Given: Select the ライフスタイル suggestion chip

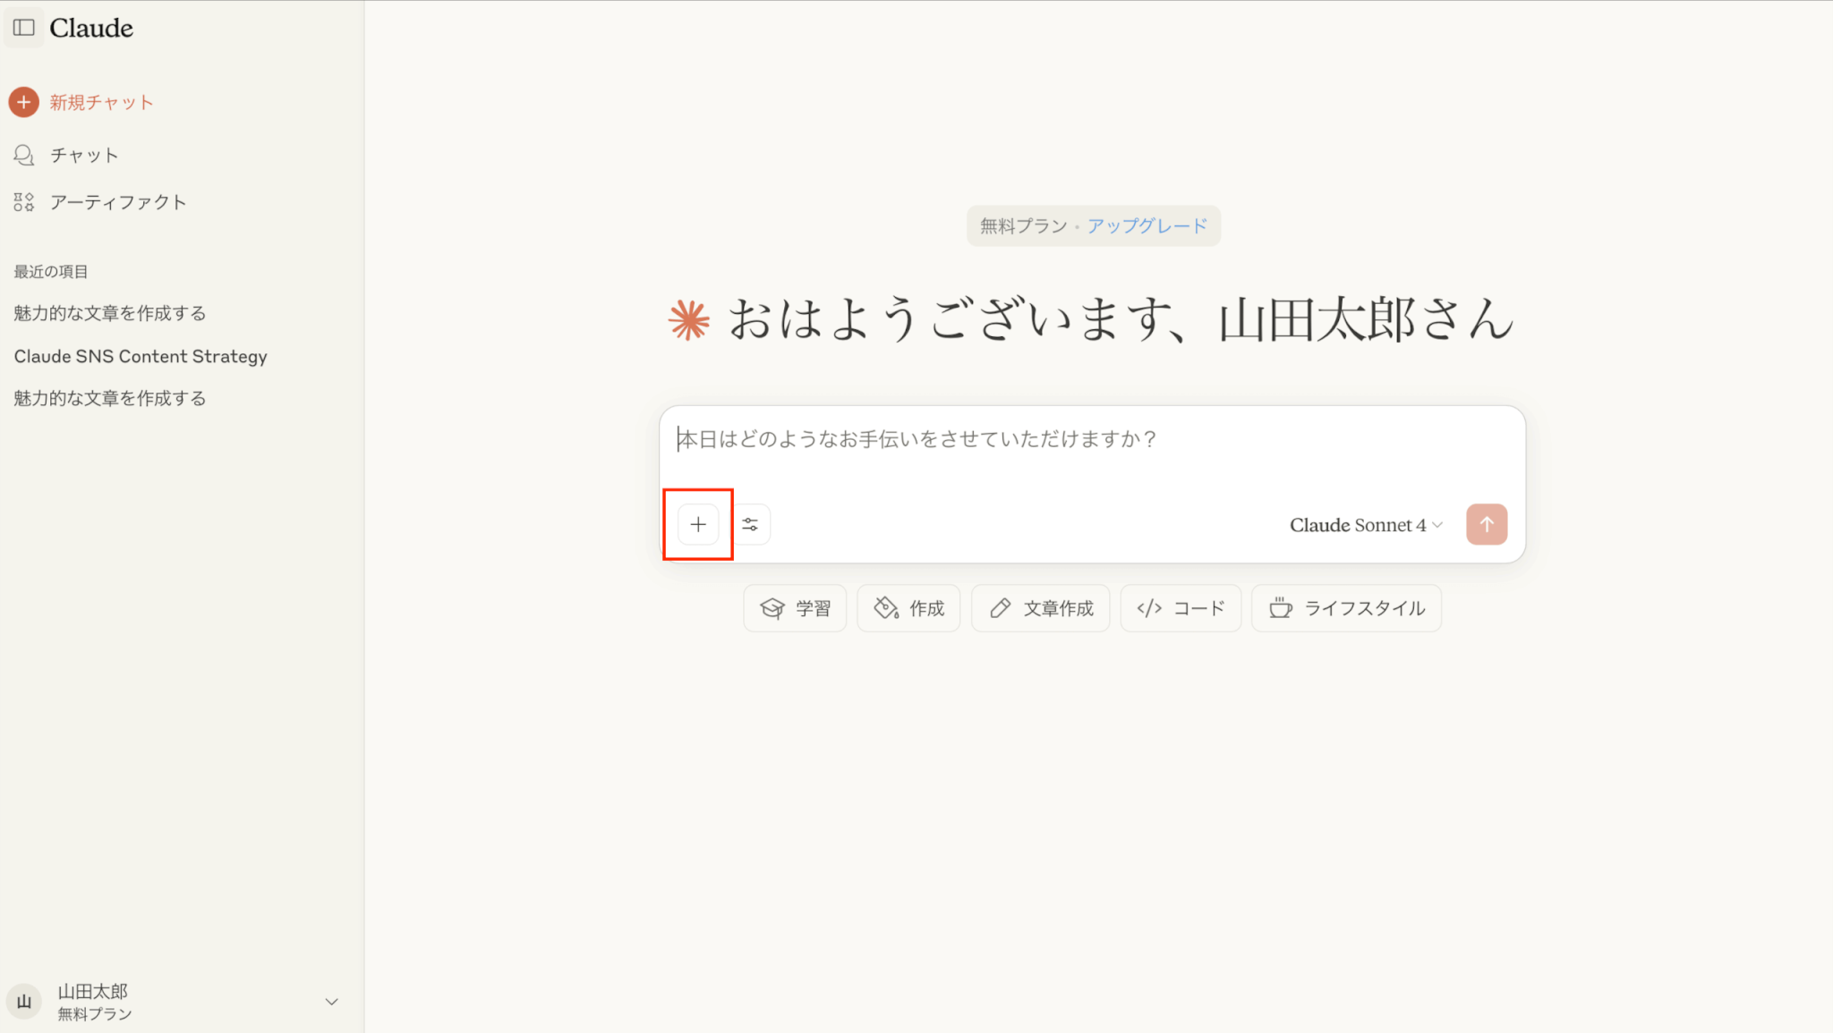Looking at the screenshot, I should click(x=1346, y=608).
